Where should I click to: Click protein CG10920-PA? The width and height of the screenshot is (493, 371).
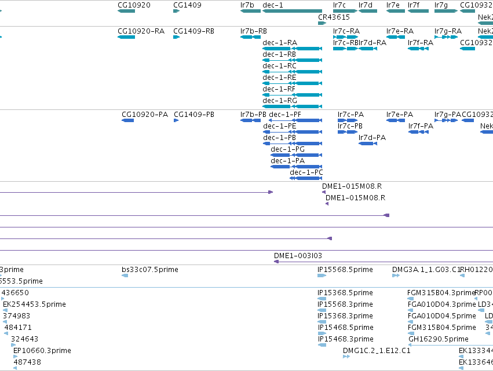tap(127, 120)
